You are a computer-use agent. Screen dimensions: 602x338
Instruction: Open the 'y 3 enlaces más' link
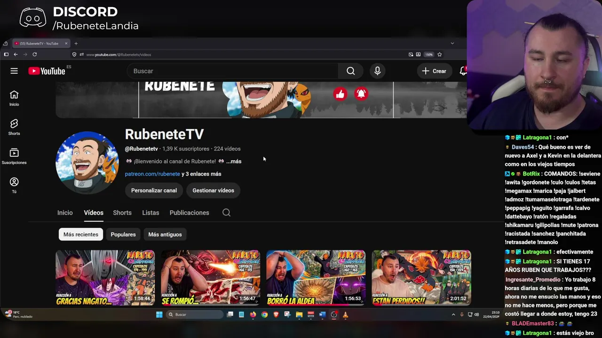(201, 174)
